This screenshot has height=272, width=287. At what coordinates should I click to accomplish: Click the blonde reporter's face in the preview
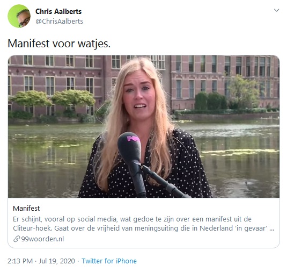pos(139,95)
